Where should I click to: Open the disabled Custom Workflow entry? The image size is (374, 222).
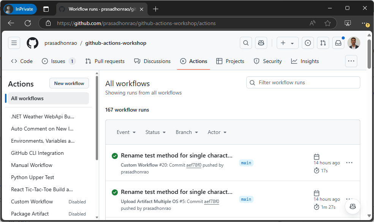48,202
